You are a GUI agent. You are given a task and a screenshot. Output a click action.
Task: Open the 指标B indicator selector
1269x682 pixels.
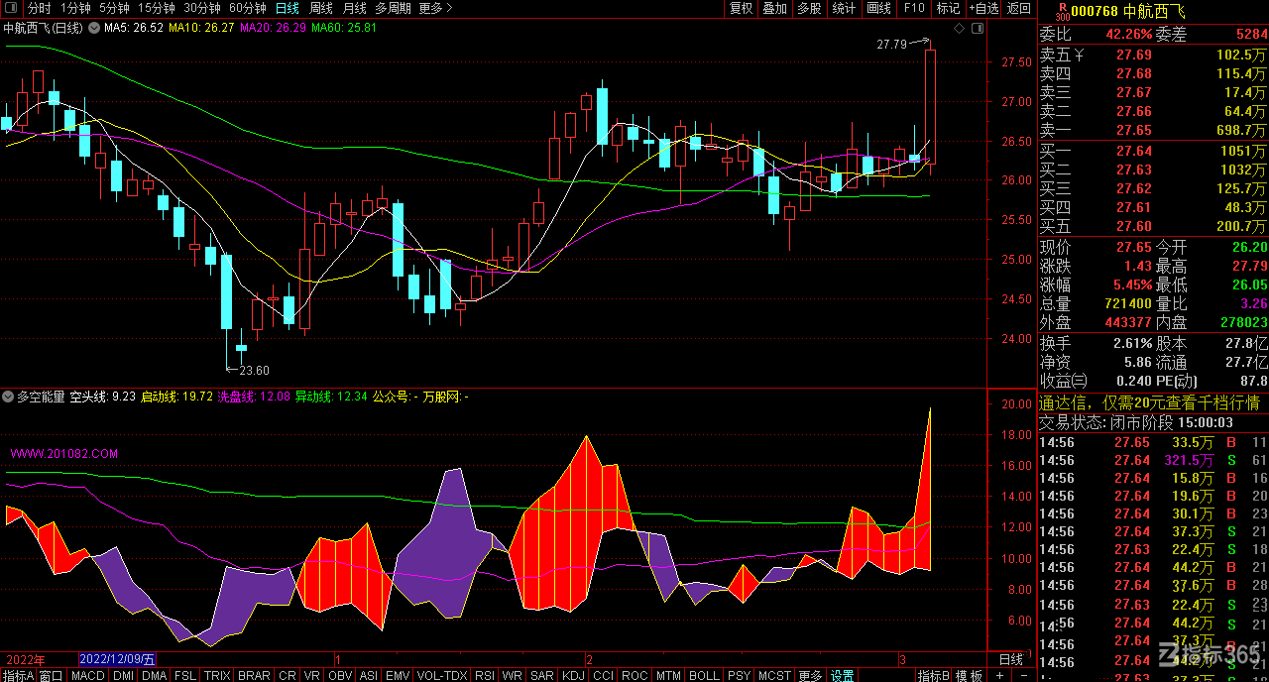(x=933, y=675)
